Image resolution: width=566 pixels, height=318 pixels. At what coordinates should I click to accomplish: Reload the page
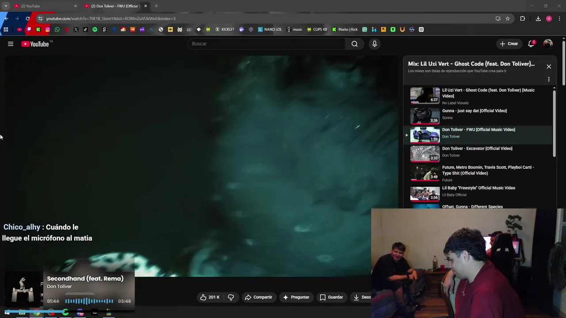(28, 19)
